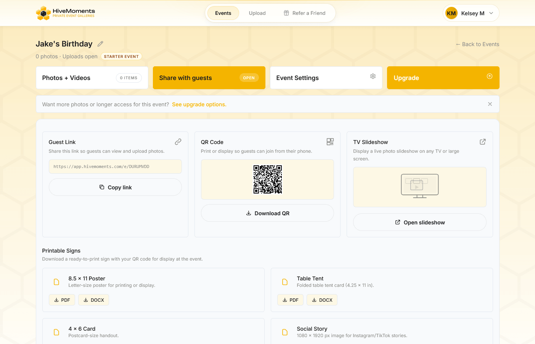Screen dimensions: 535x344
Task: Click the TV monitor slideshow illustration
Action: pyautogui.click(x=420, y=186)
